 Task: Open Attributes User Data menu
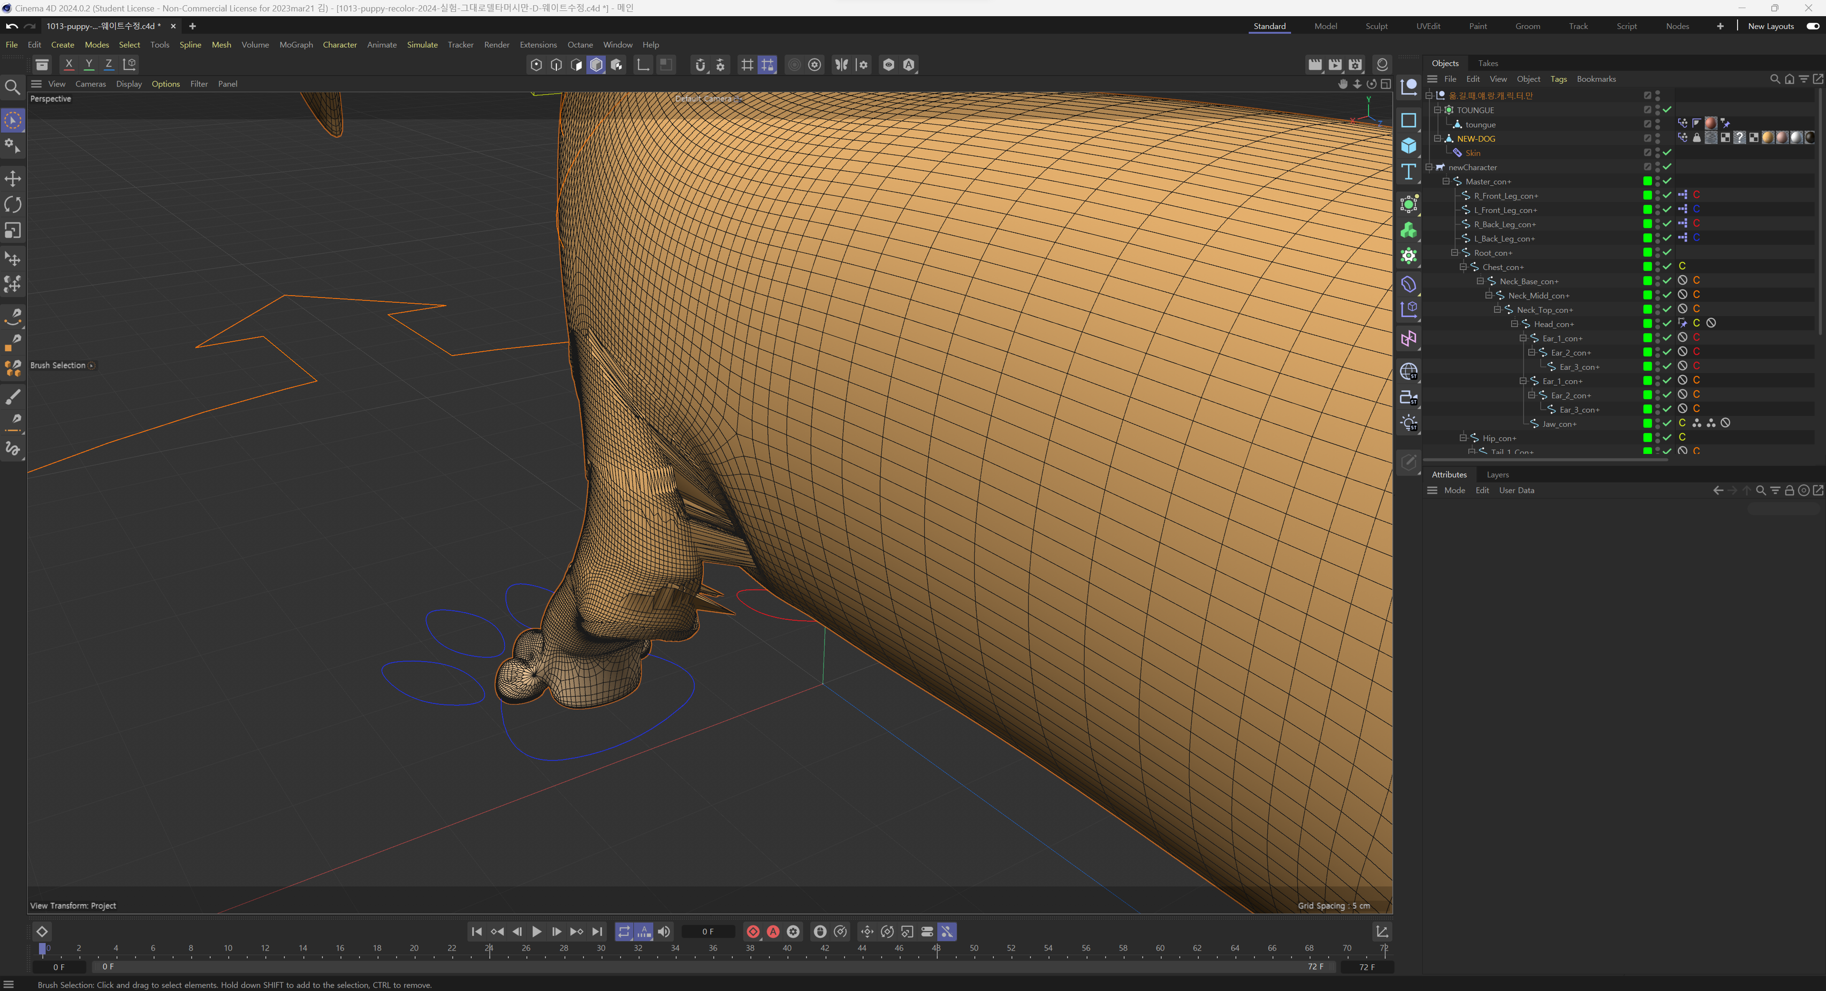(x=1516, y=490)
